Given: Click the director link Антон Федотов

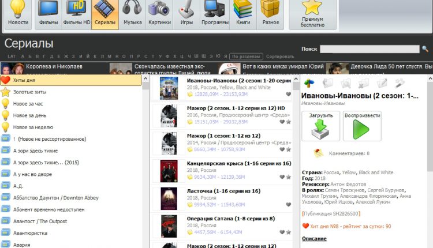Looking at the screenshot, I should click(x=348, y=185).
